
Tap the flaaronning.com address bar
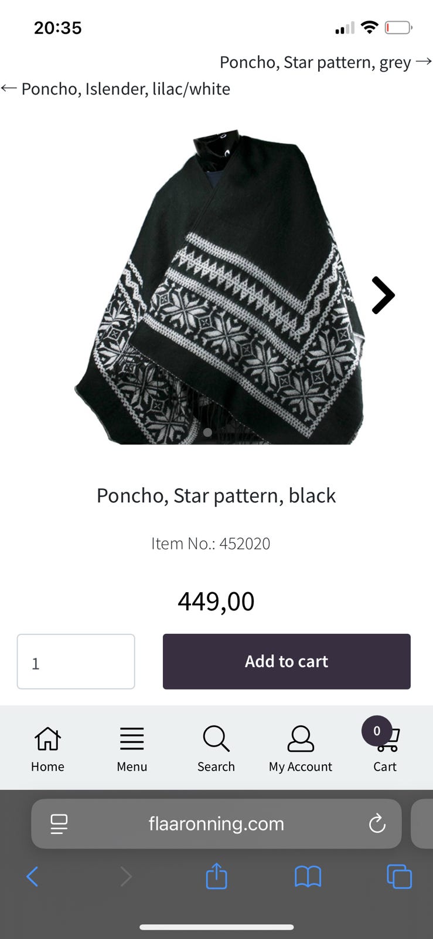pos(216,823)
